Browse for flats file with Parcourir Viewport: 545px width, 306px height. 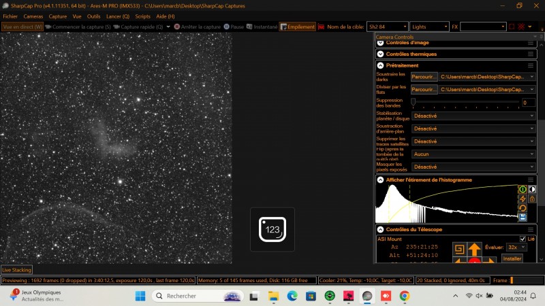pos(424,90)
